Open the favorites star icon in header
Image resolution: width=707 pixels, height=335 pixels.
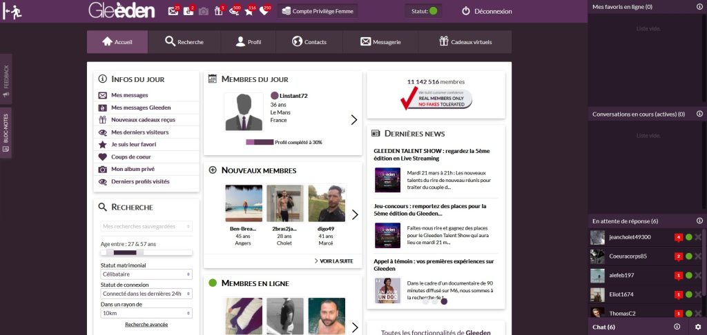pos(249,11)
